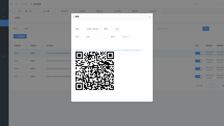Toggle status switch for the 12:32:31 row
The image size is (224, 126).
pyautogui.click(x=199, y=69)
